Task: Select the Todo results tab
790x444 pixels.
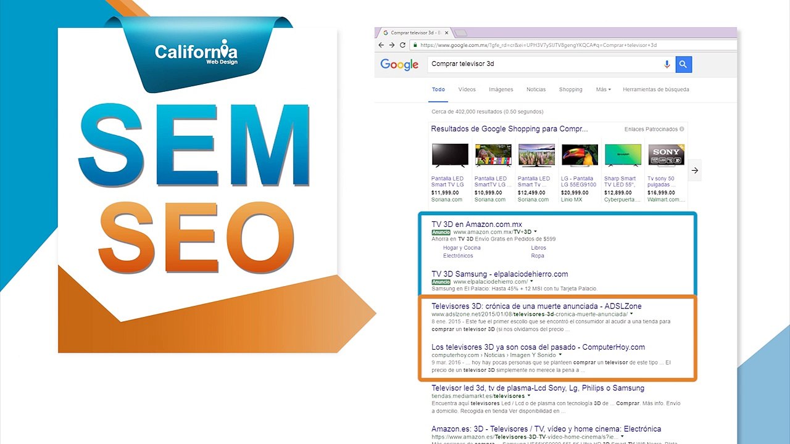Action: coord(438,89)
